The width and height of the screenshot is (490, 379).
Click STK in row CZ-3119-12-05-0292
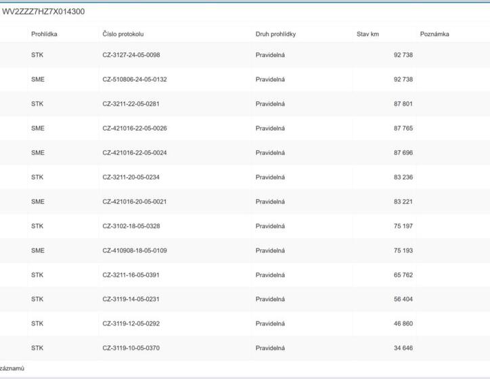37,324
